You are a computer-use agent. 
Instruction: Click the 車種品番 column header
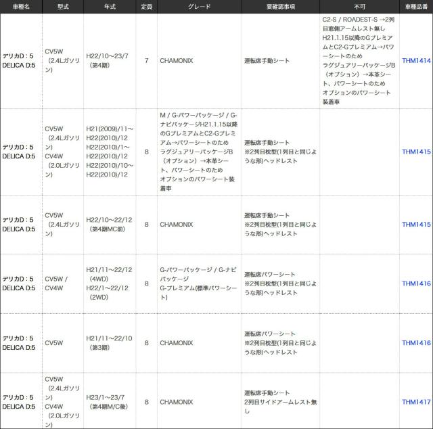(416, 7)
